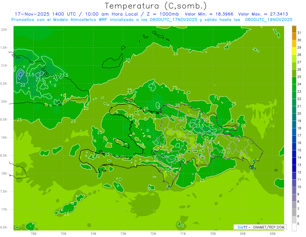Click color scale label 8
The width and height of the screenshot is (306, 237).
pos(298,202)
